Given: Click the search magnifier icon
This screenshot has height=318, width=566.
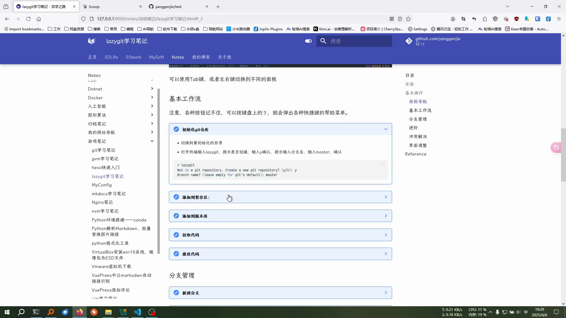Looking at the screenshot, I should pyautogui.click(x=323, y=41).
